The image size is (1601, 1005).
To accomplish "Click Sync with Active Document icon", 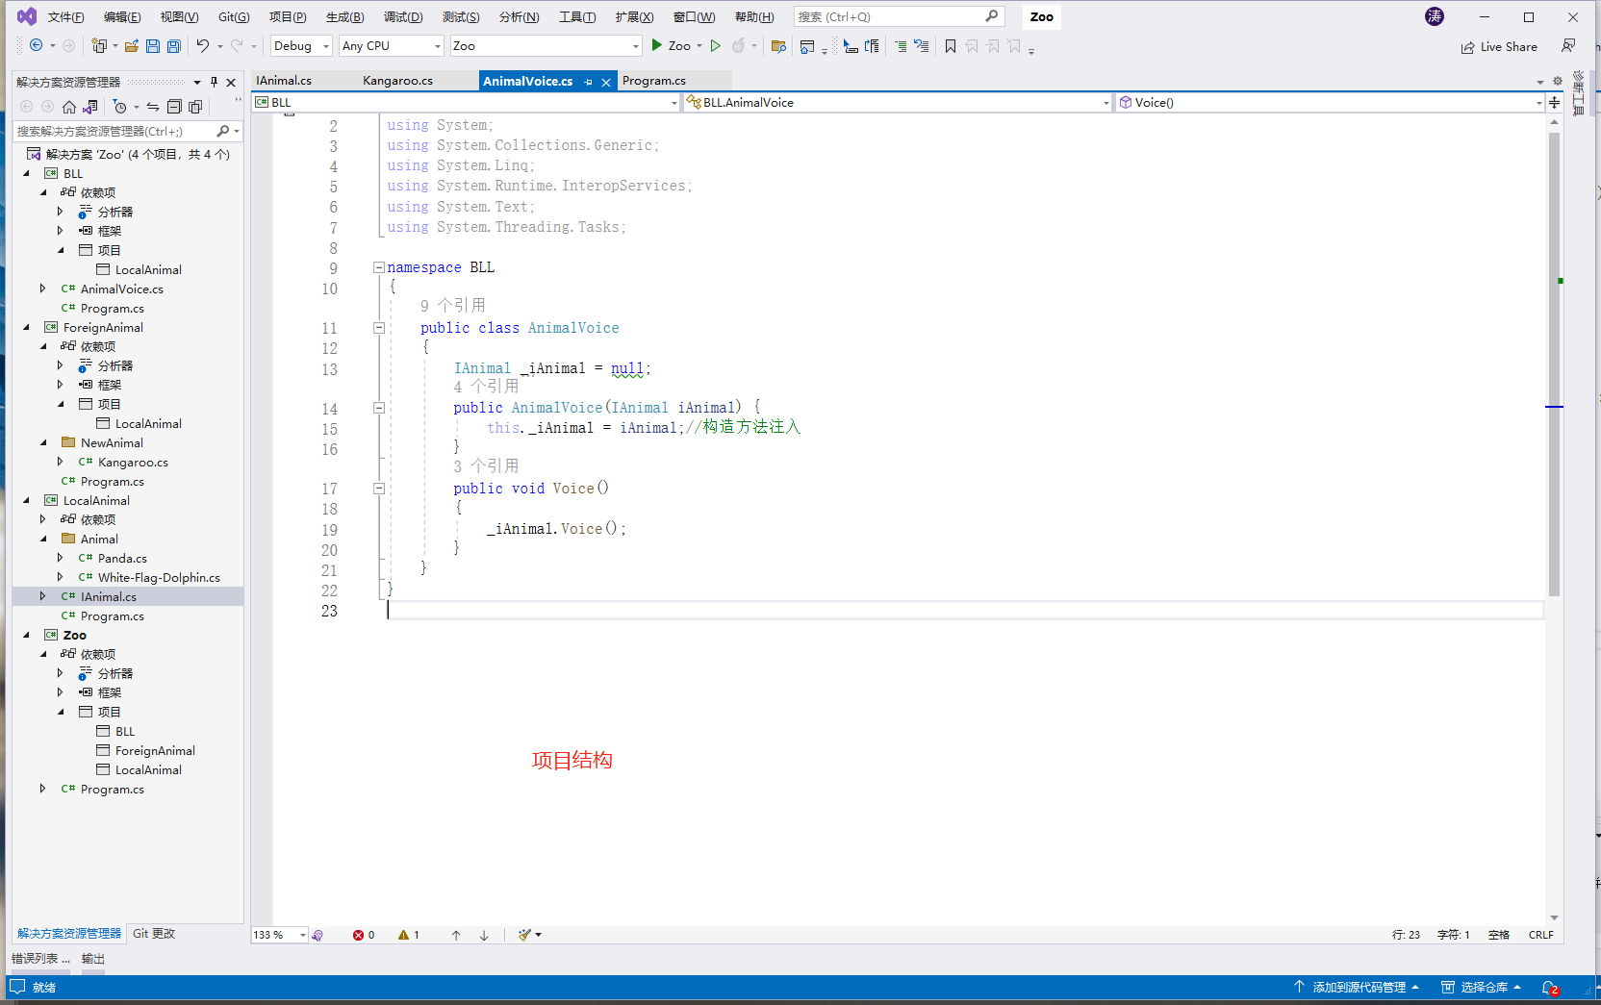I will (152, 107).
